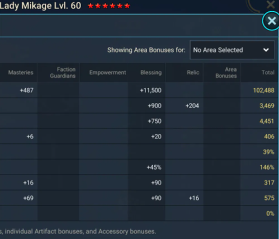Screen dimensions: 279x239
Task: Click the +69 Masteries value
Action: pos(29,198)
